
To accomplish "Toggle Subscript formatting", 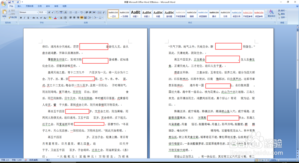I will click(37, 18).
